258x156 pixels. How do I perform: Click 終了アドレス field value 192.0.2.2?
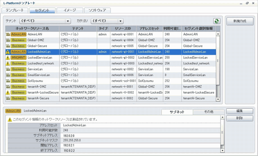tap(69, 150)
